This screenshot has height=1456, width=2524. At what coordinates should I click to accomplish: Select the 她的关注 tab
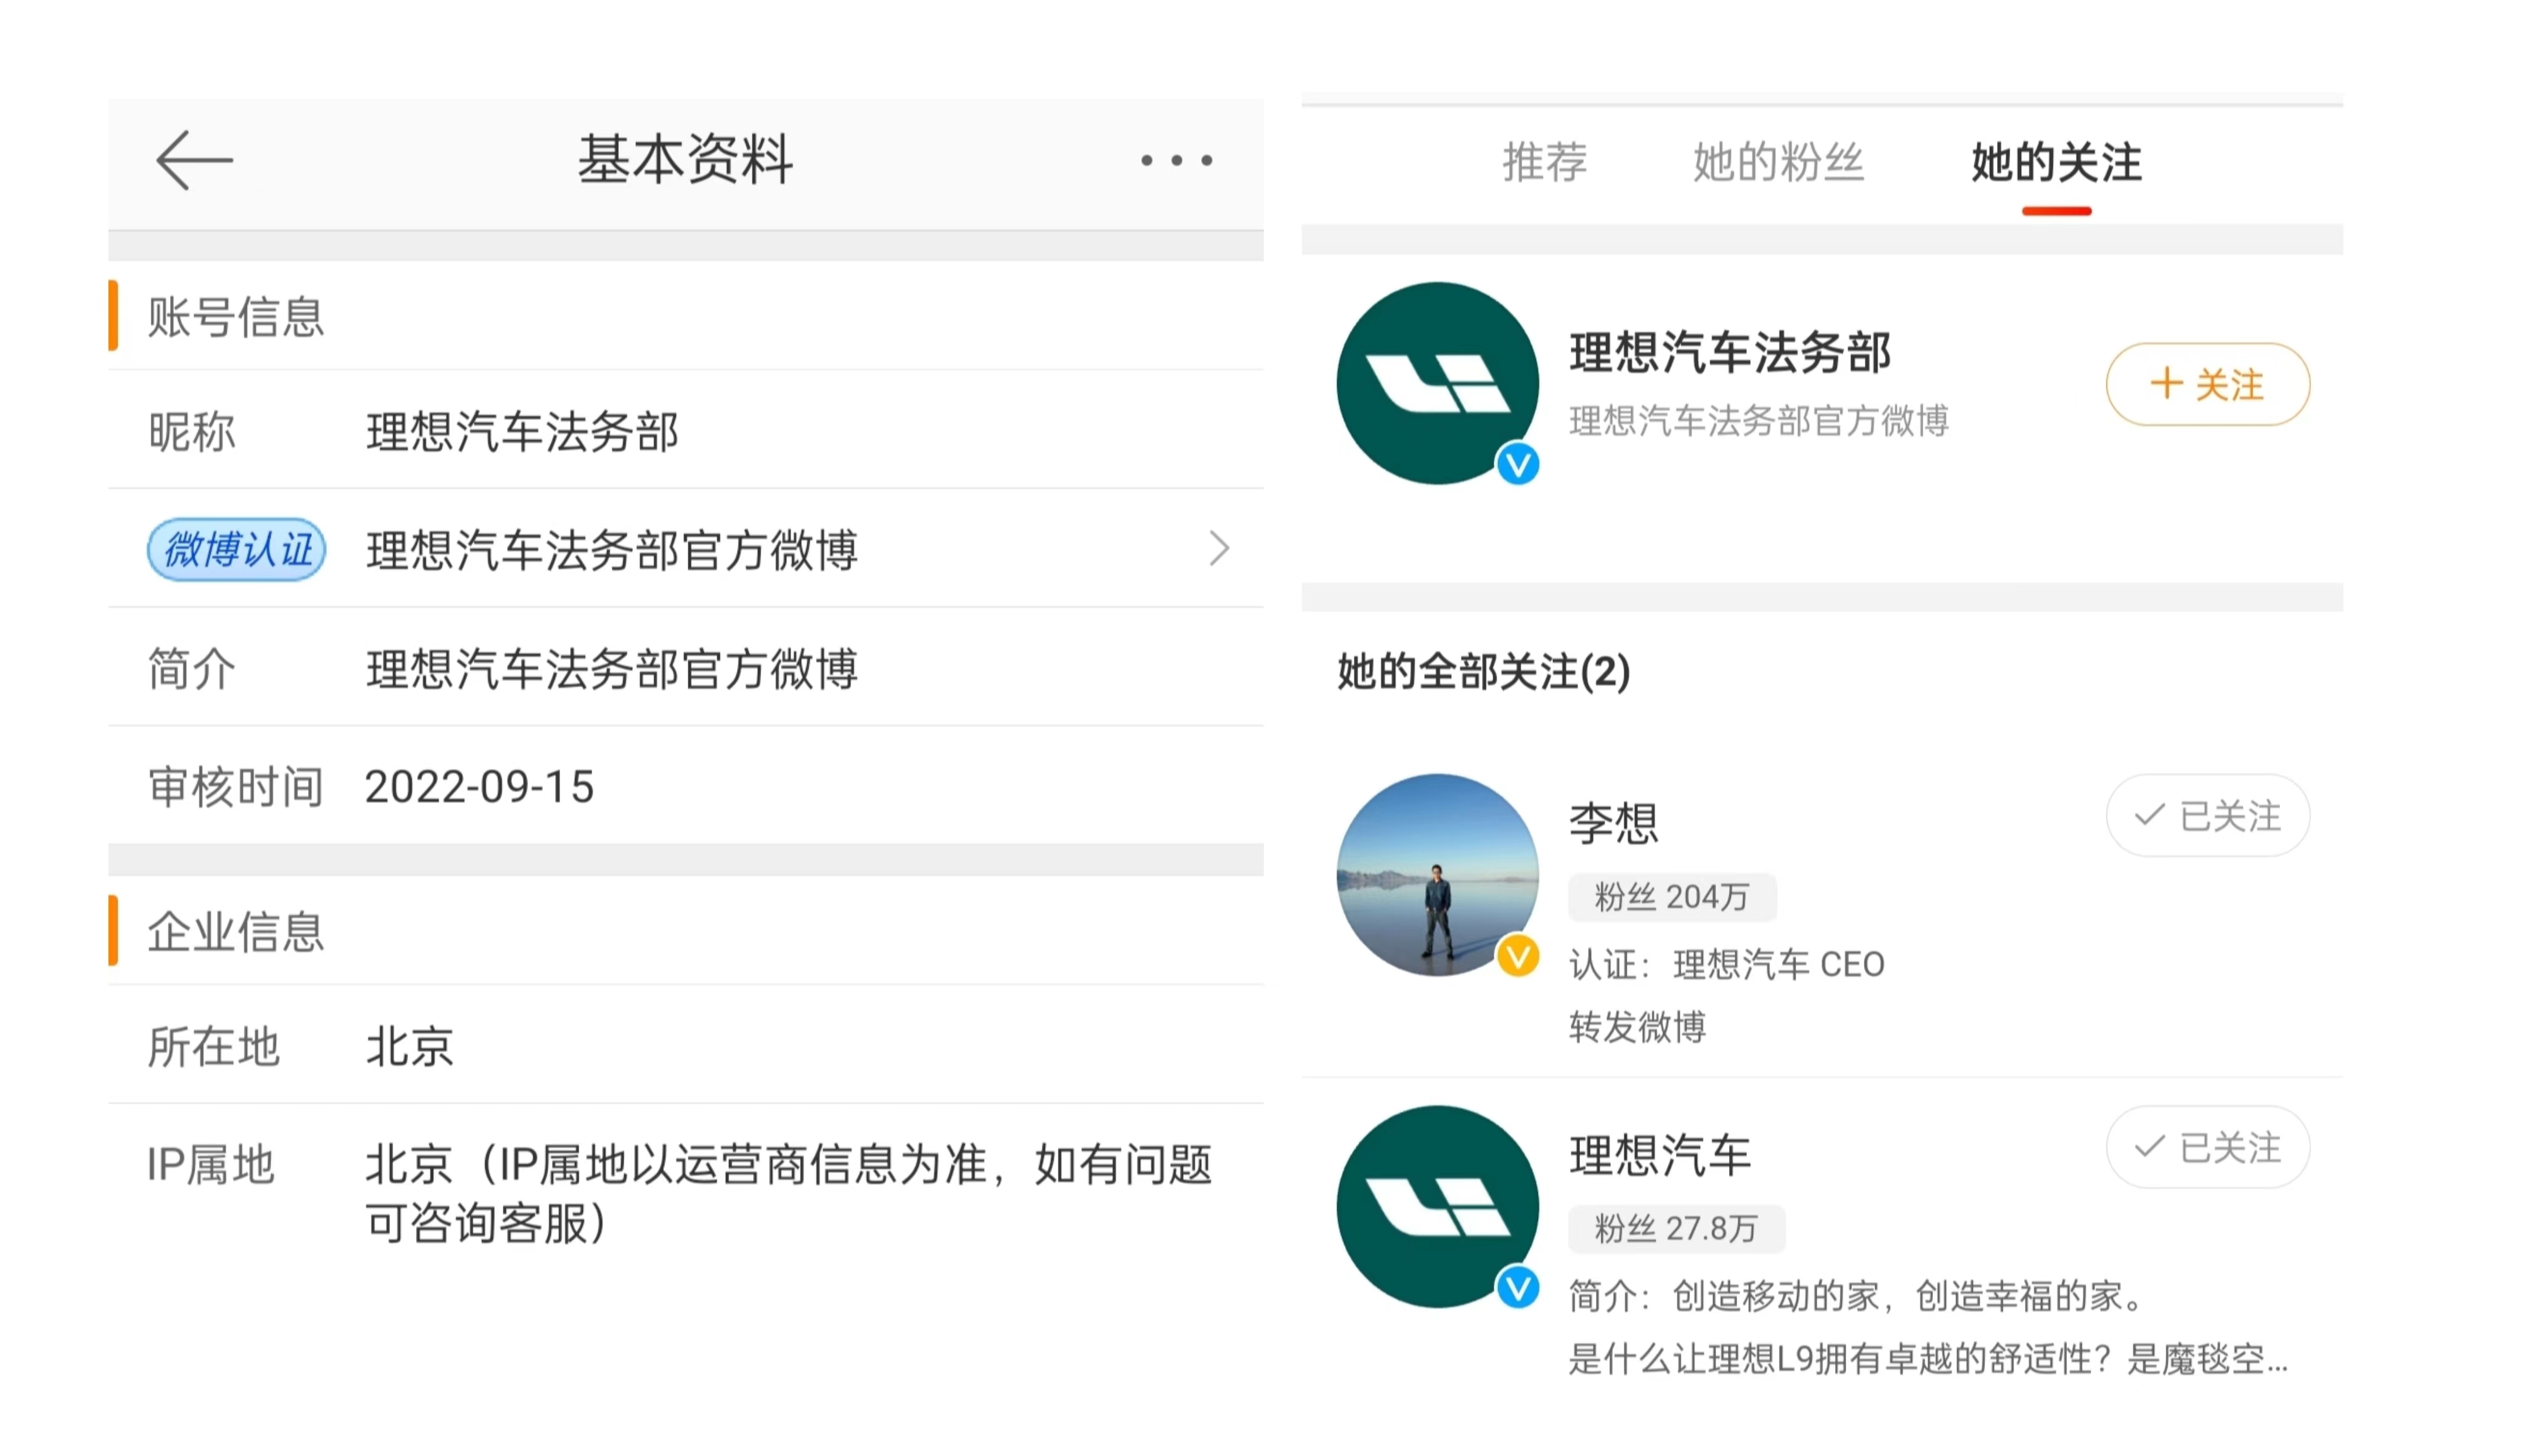[2056, 162]
